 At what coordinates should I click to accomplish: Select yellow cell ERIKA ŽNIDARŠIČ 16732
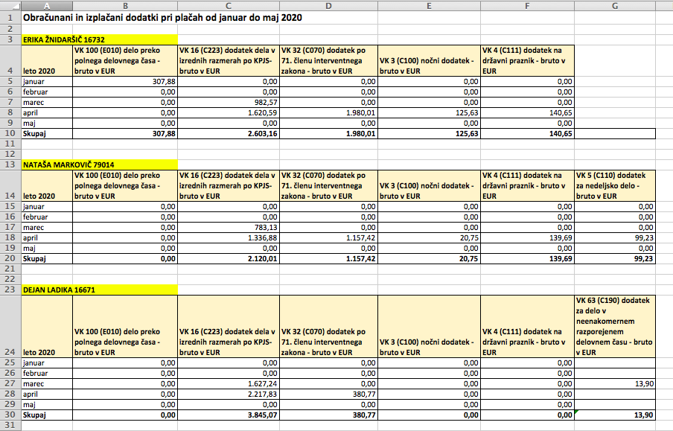coord(100,39)
